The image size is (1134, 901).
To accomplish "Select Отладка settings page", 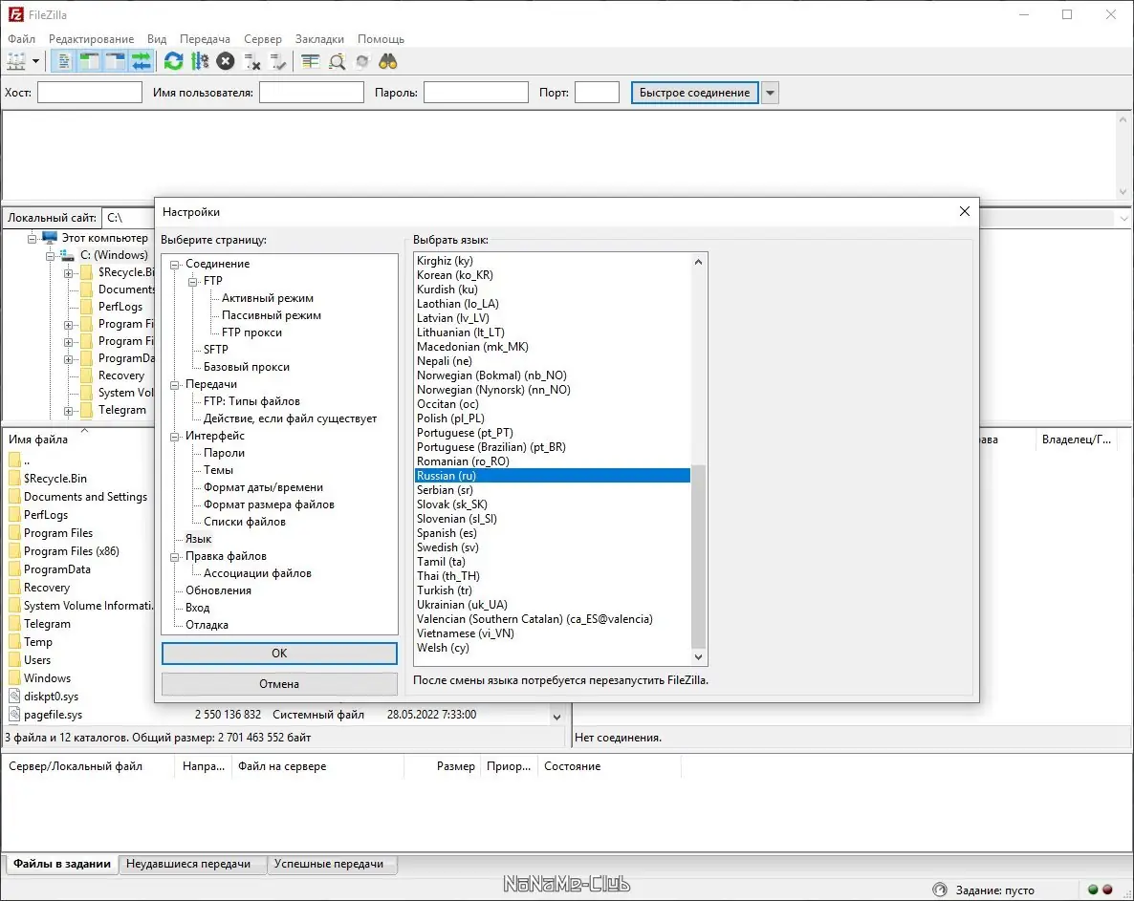I will click(x=207, y=625).
